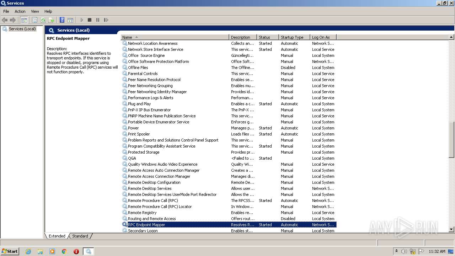
Task: Open the View menu
Action: coord(35,11)
